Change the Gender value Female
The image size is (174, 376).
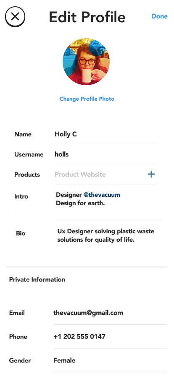click(110, 360)
